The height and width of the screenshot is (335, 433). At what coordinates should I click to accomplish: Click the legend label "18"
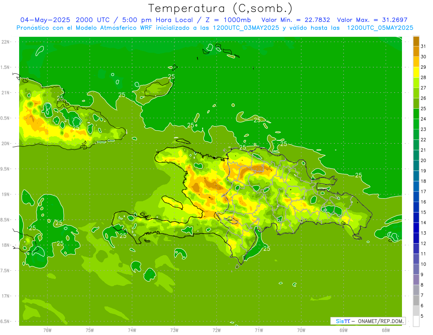(423, 181)
